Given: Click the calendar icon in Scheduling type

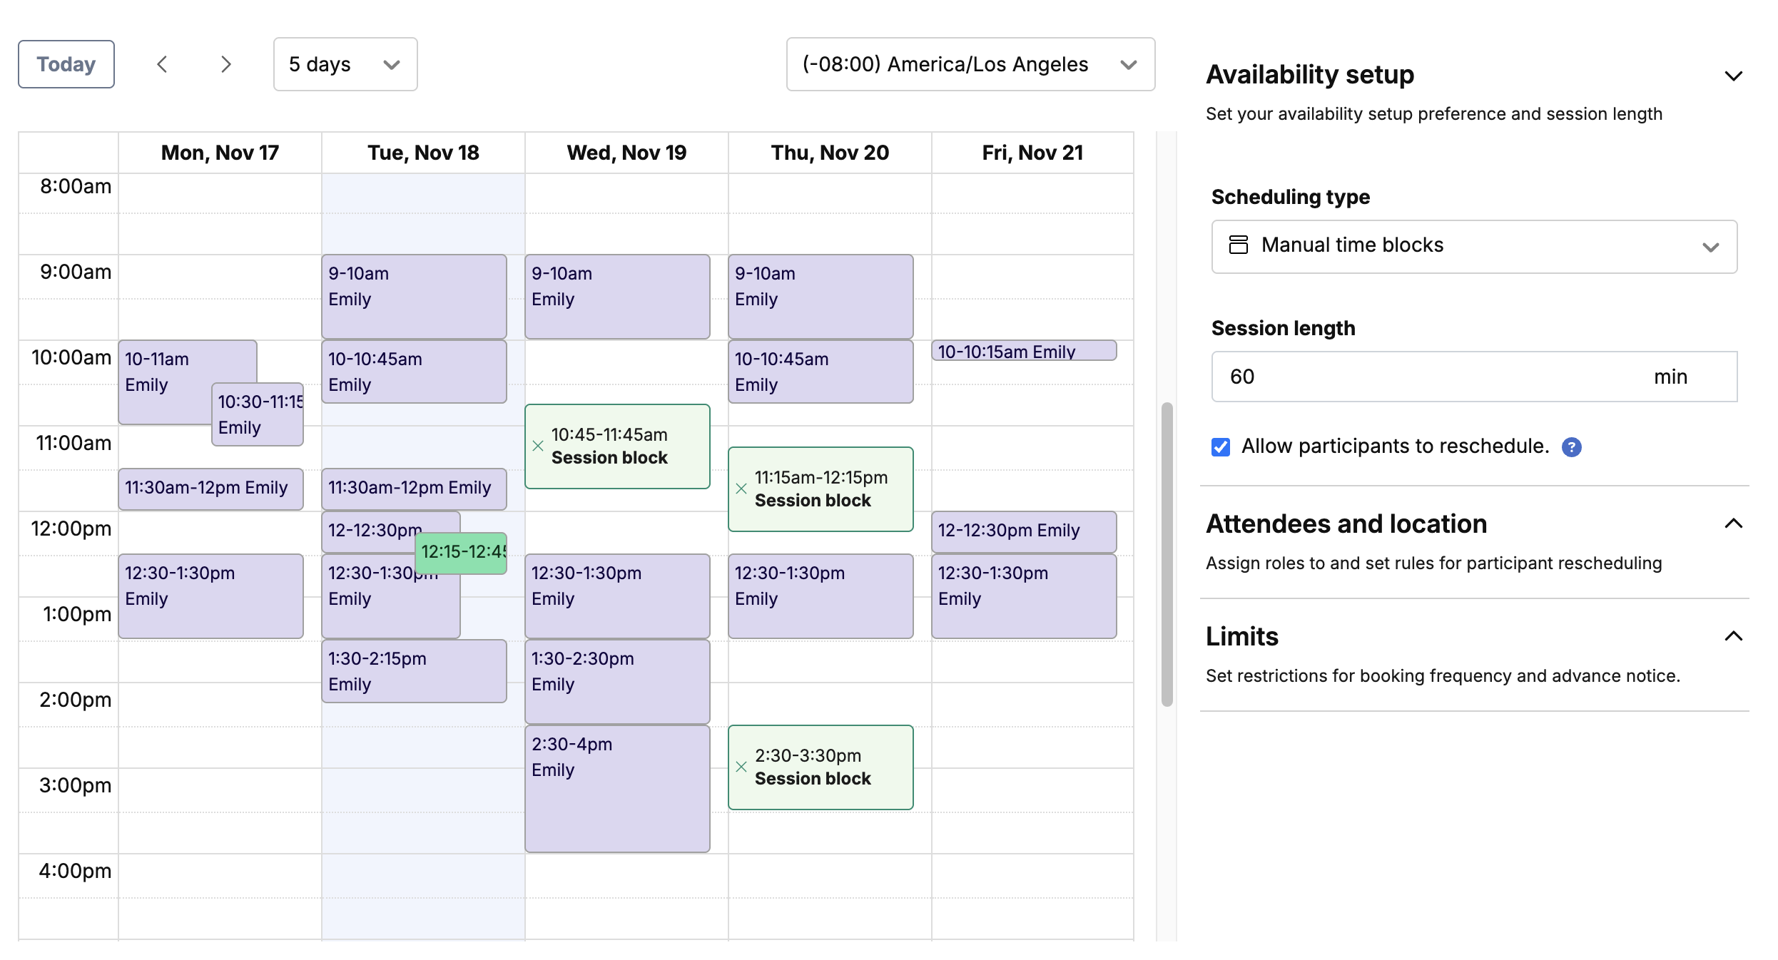Looking at the screenshot, I should pyautogui.click(x=1239, y=245).
